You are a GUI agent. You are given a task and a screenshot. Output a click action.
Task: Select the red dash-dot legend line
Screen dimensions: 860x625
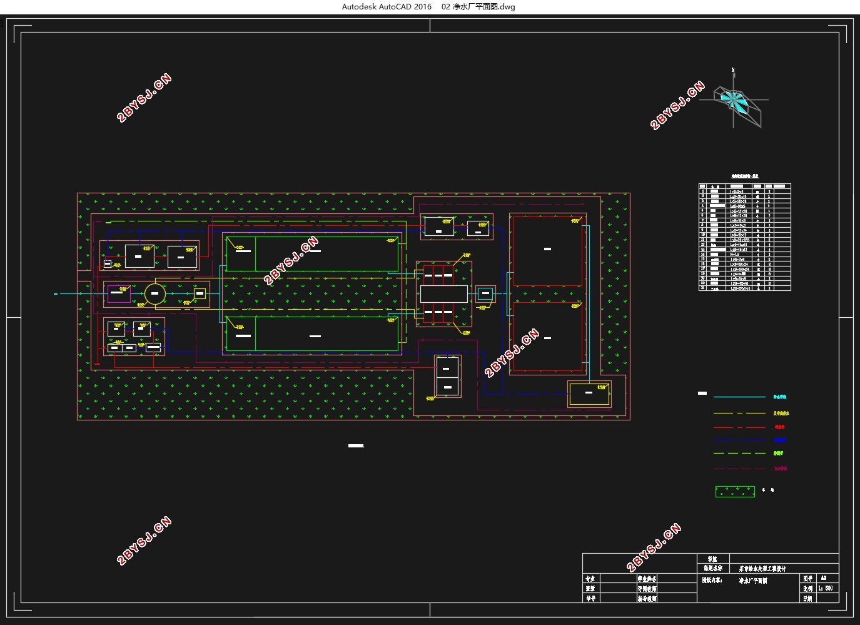[739, 427]
